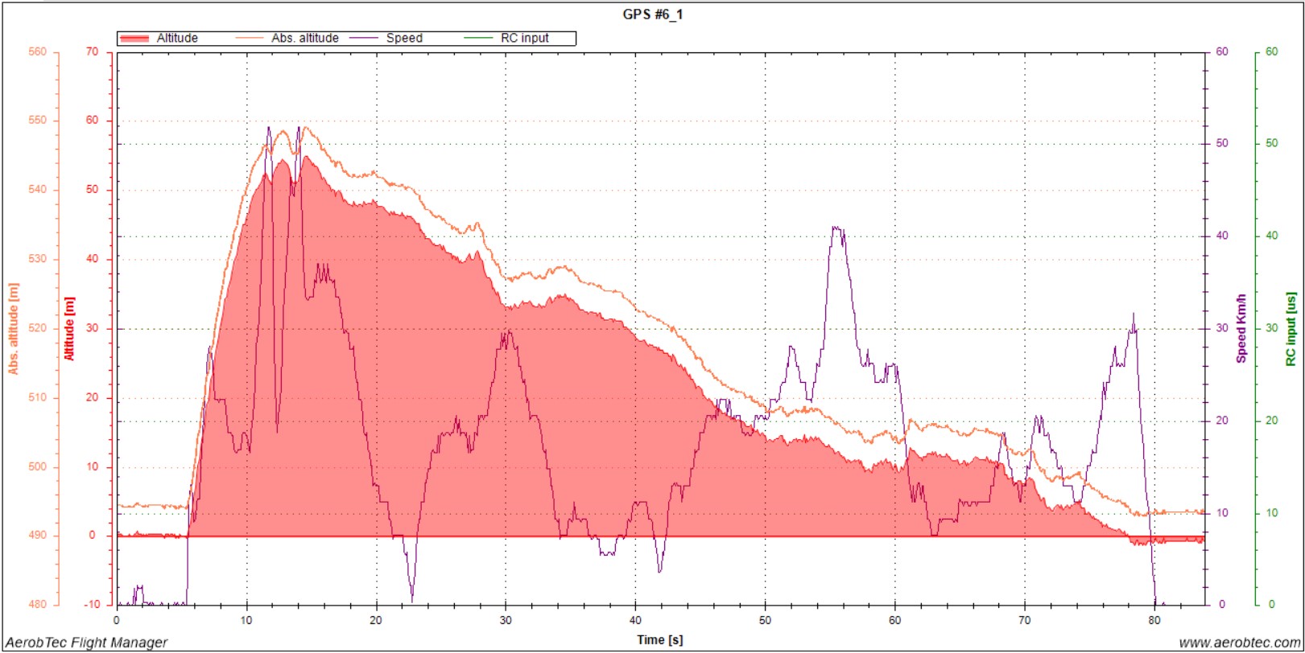Image resolution: width=1305 pixels, height=653 pixels.
Task: Click the 560 tick on Abs. altitude axis
Action: click(37, 51)
